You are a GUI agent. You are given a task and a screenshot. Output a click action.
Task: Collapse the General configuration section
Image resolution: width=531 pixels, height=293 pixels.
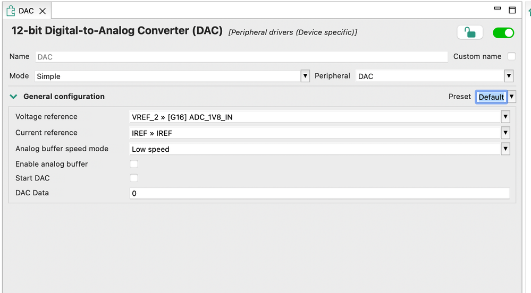[14, 97]
